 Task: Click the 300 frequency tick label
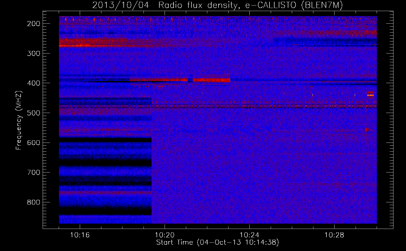tap(34, 53)
